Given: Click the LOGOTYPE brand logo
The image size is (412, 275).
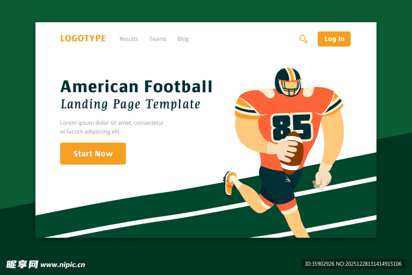Looking at the screenshot, I should pos(83,38).
